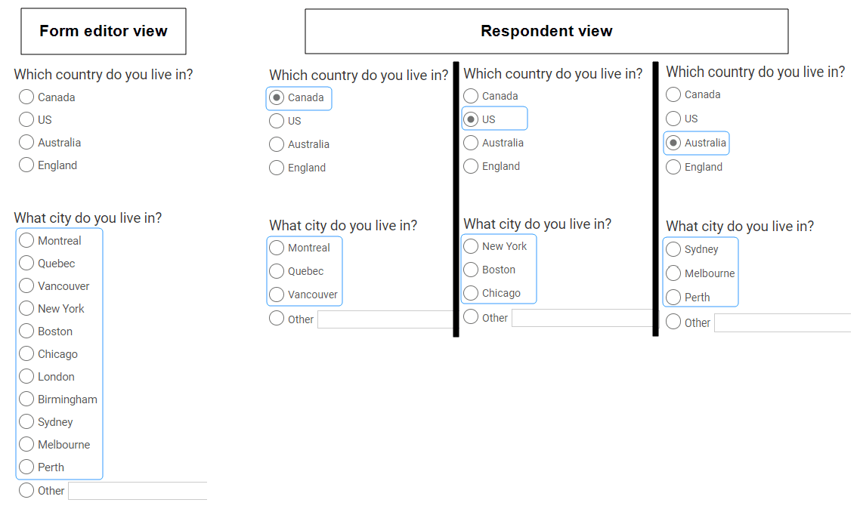Choose Vancouver in the form editor
860x512 pixels.
click(27, 285)
